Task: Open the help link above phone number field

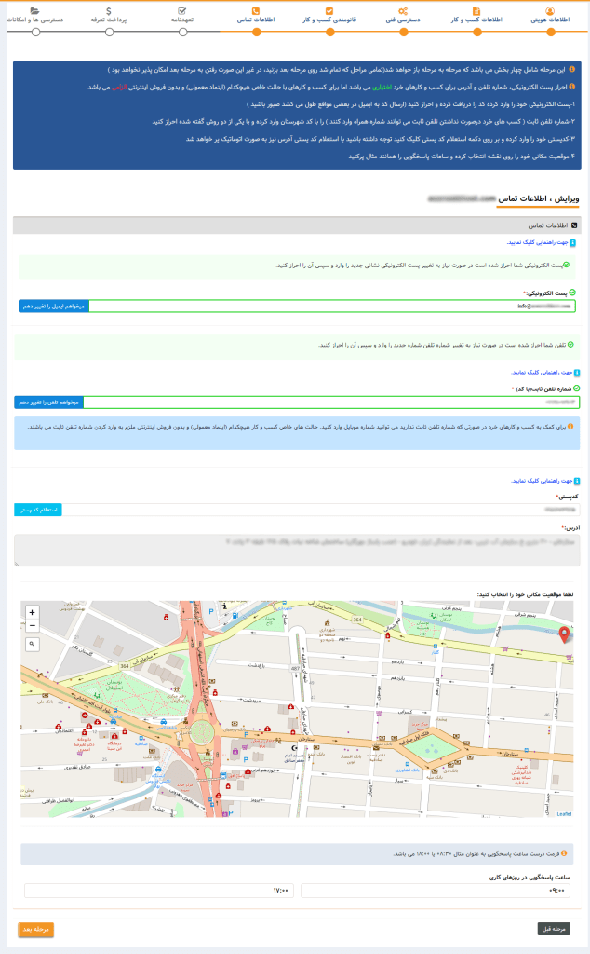Action: click(542, 373)
